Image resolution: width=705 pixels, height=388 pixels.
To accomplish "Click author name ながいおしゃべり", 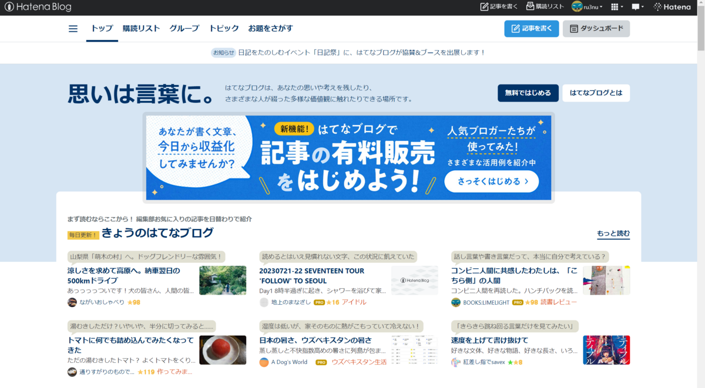I will pyautogui.click(x=102, y=302).
